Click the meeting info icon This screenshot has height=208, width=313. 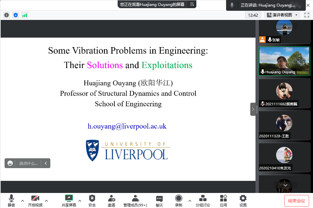pyautogui.click(x=7, y=15)
